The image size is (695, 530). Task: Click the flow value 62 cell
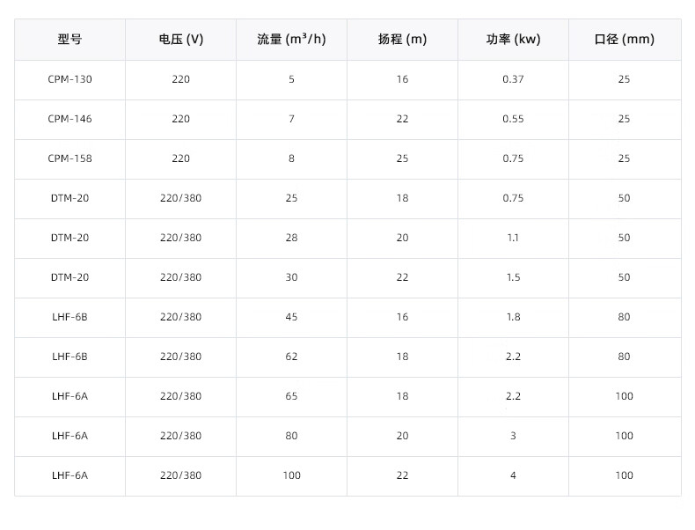coord(291,357)
